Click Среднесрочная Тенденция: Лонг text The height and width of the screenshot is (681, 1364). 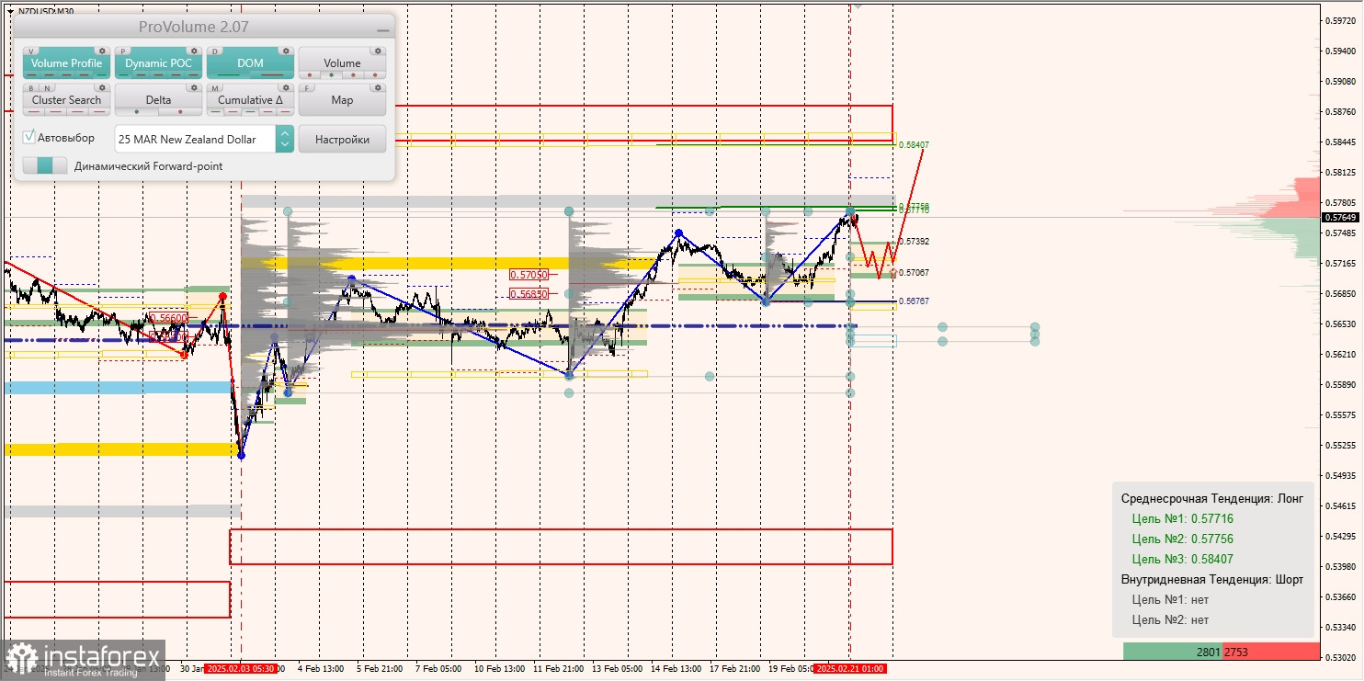[x=1211, y=498]
